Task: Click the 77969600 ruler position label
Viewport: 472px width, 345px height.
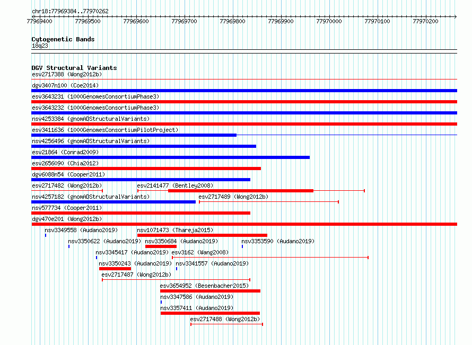Action: point(136,21)
